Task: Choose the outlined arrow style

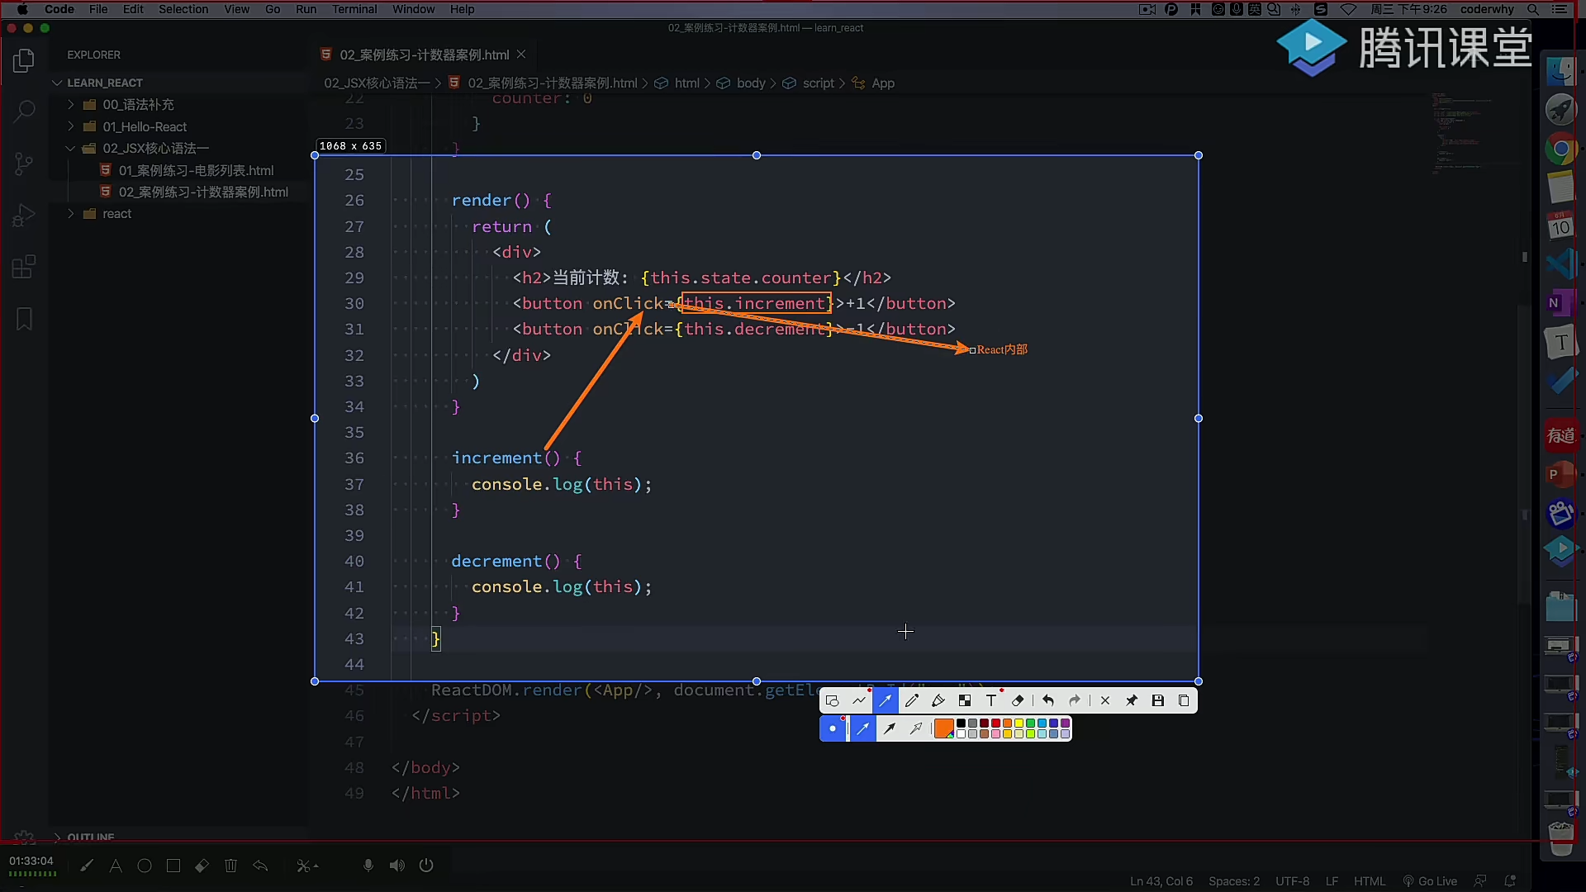Action: coord(916,728)
